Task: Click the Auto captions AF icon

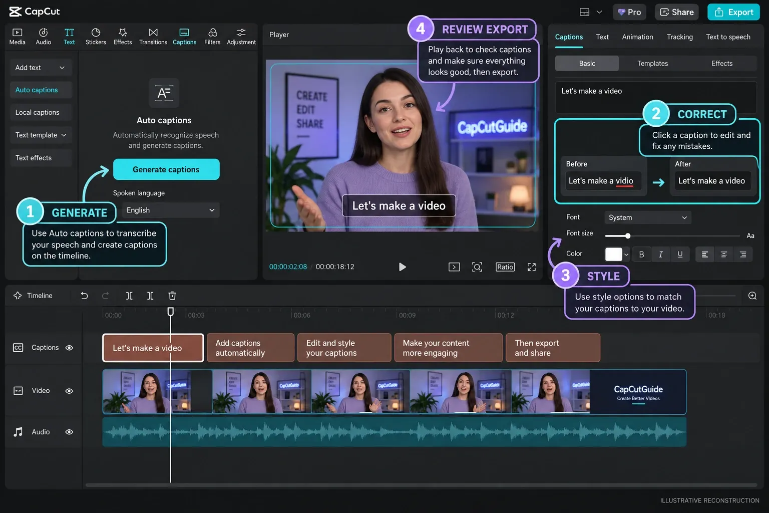Action: 164,93
